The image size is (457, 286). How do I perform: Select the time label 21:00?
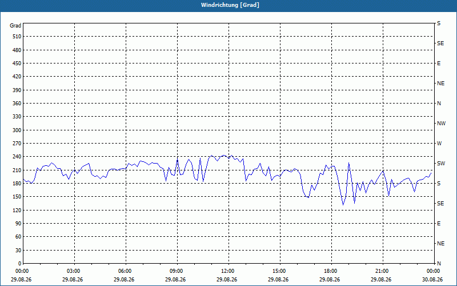pyautogui.click(x=381, y=271)
